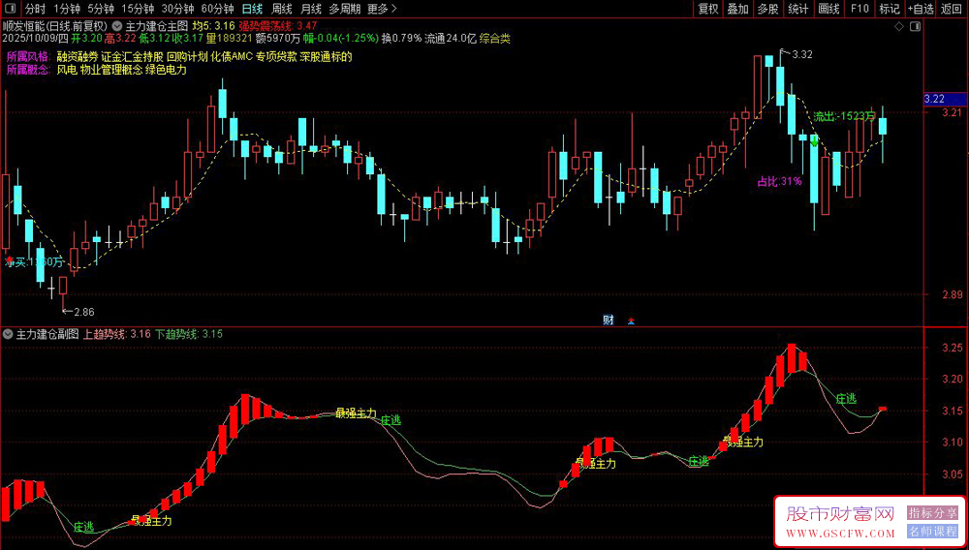Click the diamond icon in main chart corner

click(x=899, y=26)
